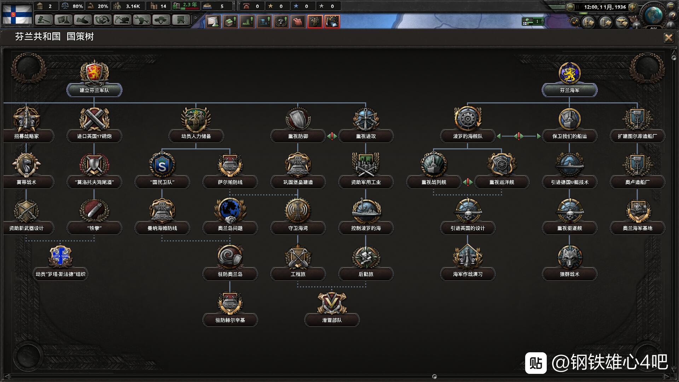Pick the 奥卢造船厂 focus

[637, 170]
